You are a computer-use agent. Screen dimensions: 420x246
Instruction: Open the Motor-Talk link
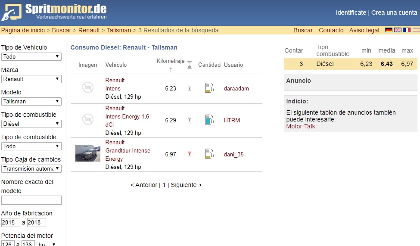[301, 126]
